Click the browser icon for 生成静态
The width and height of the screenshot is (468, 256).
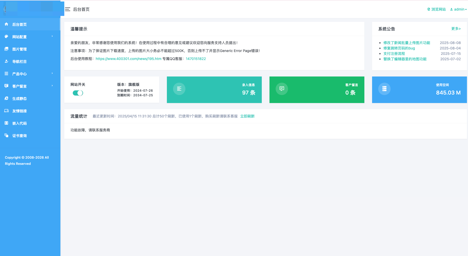tap(6, 98)
